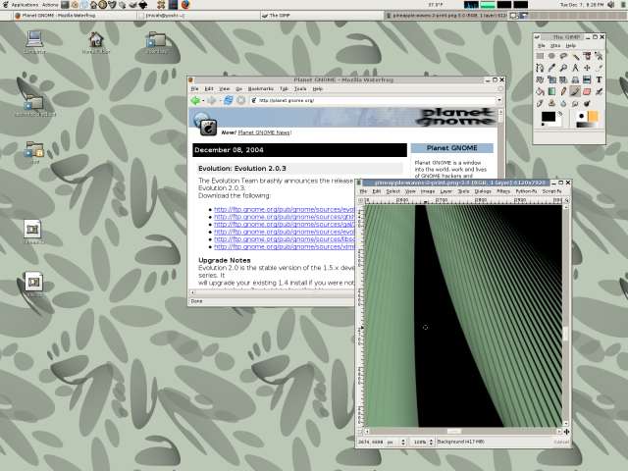Select the Paintbrush tool in GIMP toolbox
This screenshot has width=628, height=471.
575,91
